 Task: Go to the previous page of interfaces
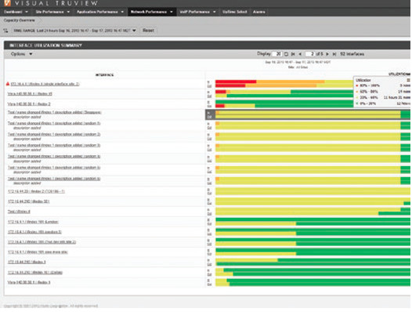(300, 54)
